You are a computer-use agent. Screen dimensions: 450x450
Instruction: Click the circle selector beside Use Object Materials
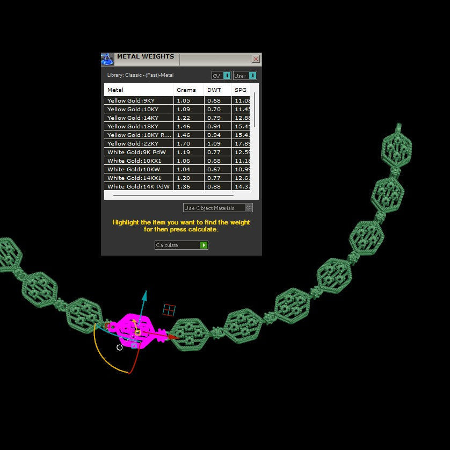tap(248, 208)
